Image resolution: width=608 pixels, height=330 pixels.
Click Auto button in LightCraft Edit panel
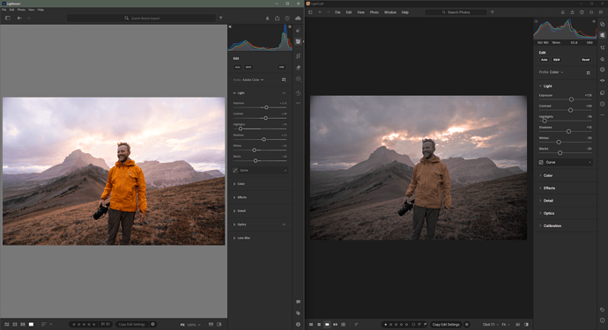pyautogui.click(x=545, y=60)
